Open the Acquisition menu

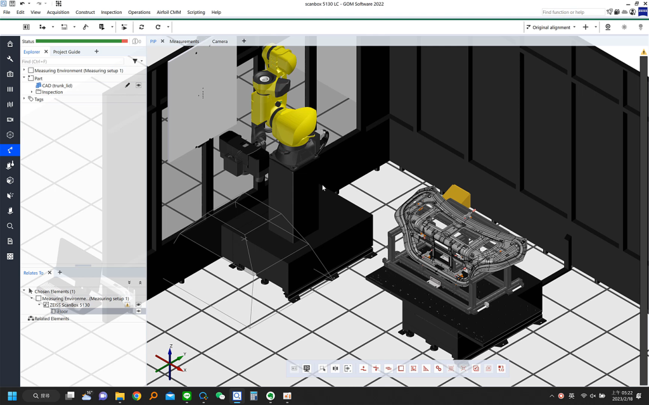(x=58, y=12)
